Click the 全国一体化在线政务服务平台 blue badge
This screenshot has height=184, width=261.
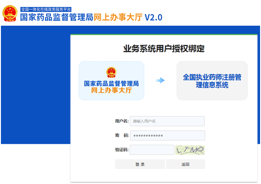46,9
